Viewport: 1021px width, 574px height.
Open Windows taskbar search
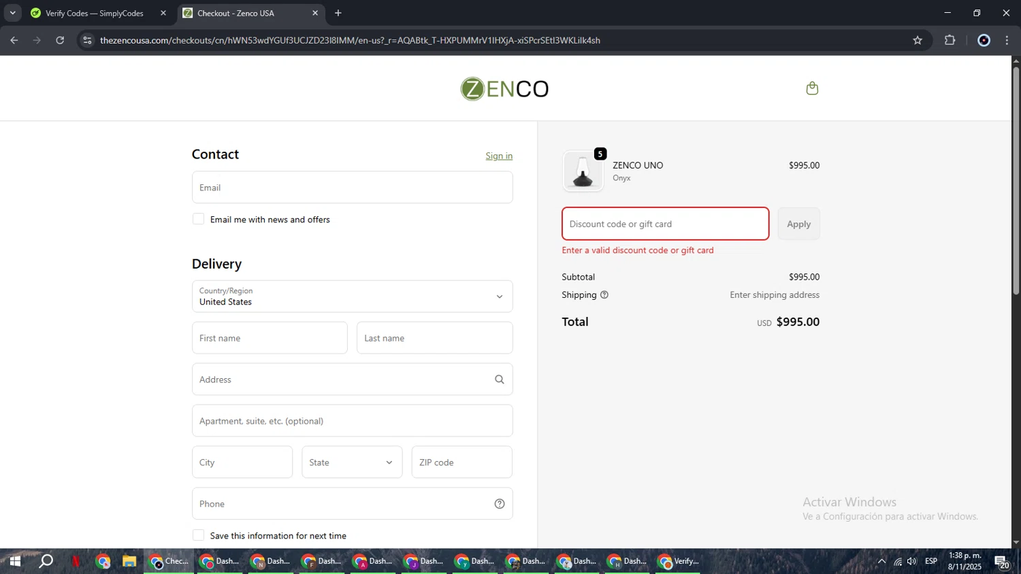click(x=46, y=561)
